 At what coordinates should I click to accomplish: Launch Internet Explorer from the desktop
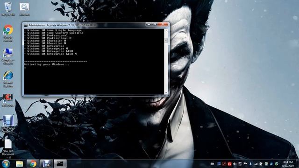pyautogui.click(x=8, y=79)
